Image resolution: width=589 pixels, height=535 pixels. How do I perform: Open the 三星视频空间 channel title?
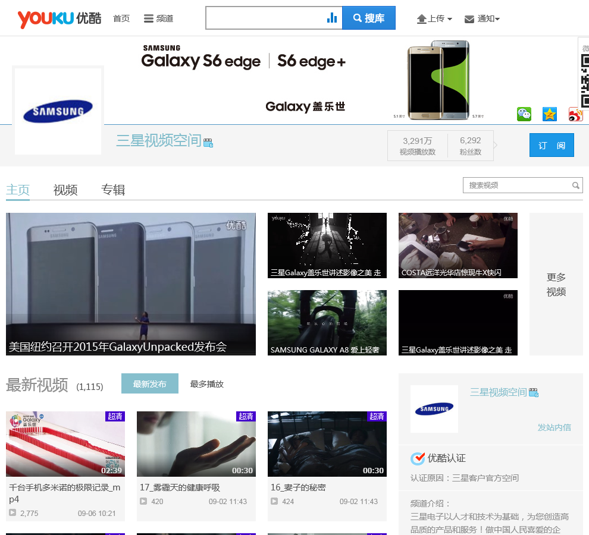click(x=158, y=140)
